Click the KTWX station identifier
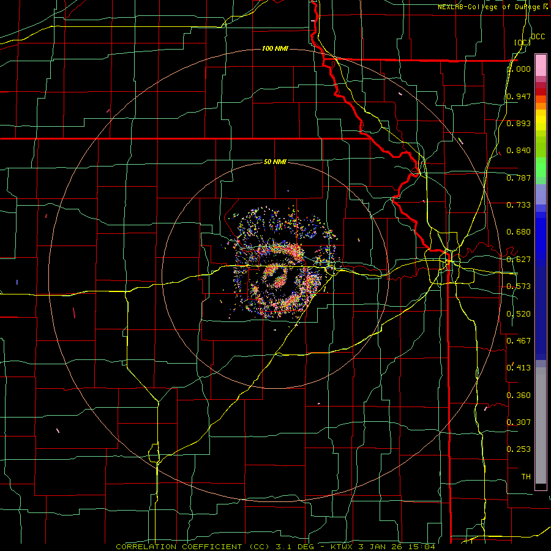Screen dimensions: 551x551 [342, 547]
